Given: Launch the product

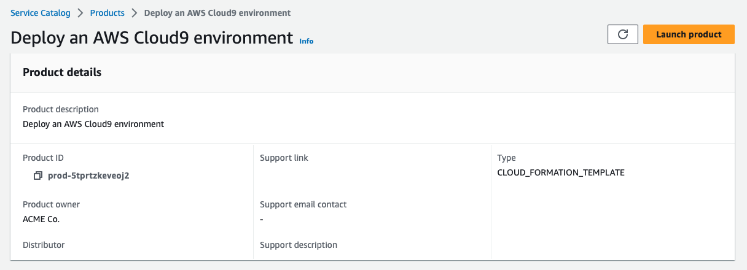Looking at the screenshot, I should click(689, 34).
